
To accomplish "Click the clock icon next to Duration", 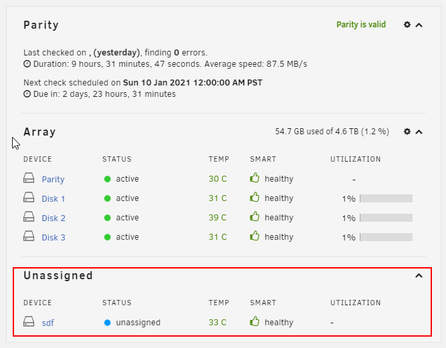I will point(27,63).
